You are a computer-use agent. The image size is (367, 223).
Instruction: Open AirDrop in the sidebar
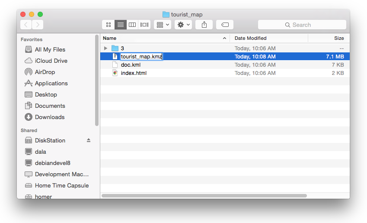[x=45, y=72]
